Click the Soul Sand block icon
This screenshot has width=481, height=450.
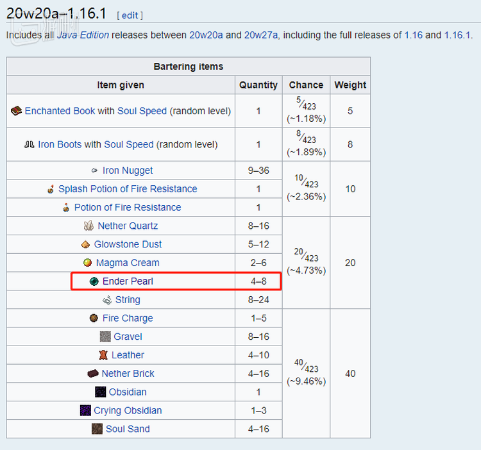pyautogui.click(x=97, y=429)
